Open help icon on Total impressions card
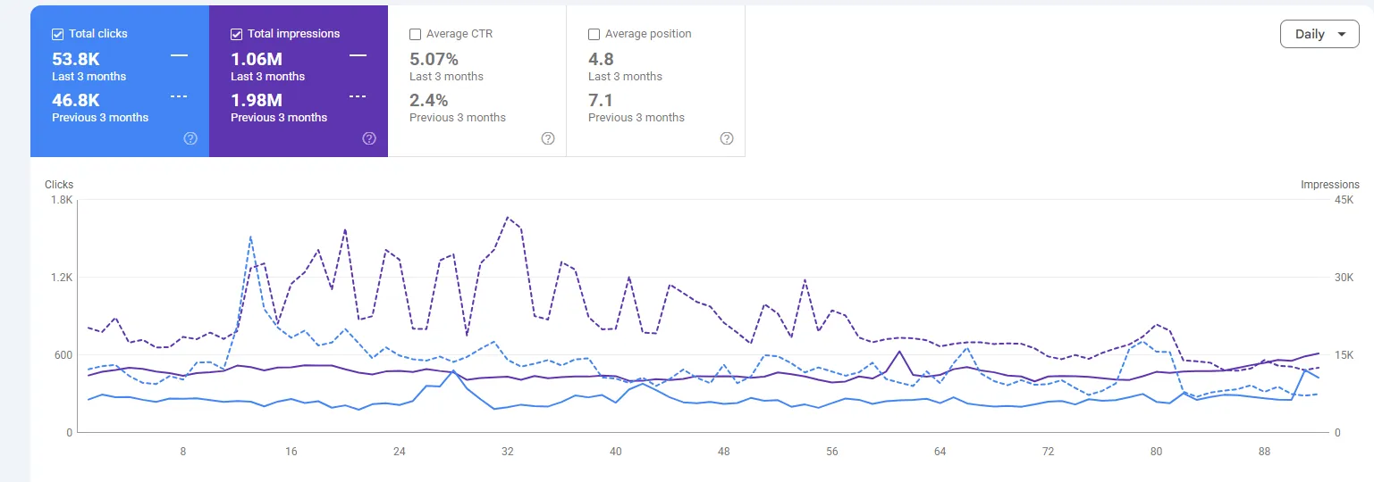Screen dimensions: 1374x482 [369, 138]
